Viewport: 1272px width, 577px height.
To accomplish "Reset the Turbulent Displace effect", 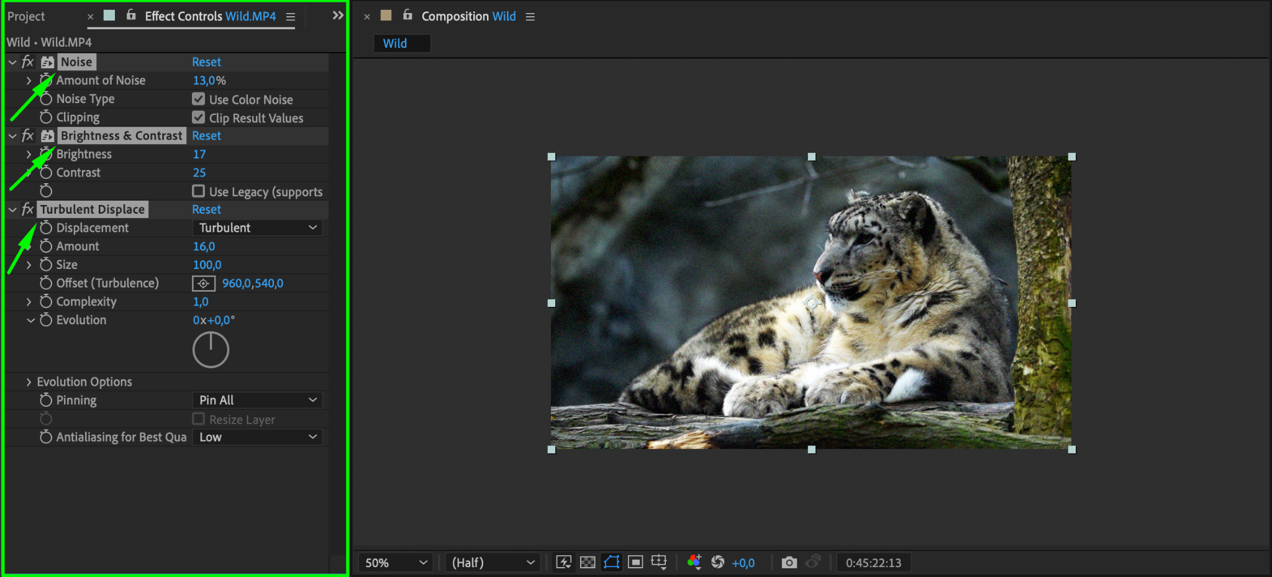I will (x=206, y=210).
